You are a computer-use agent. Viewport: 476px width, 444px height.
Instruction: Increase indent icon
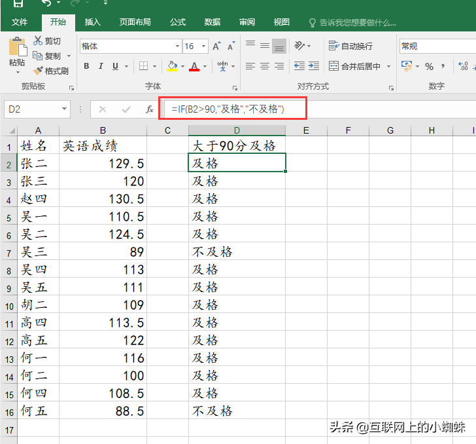(x=314, y=66)
